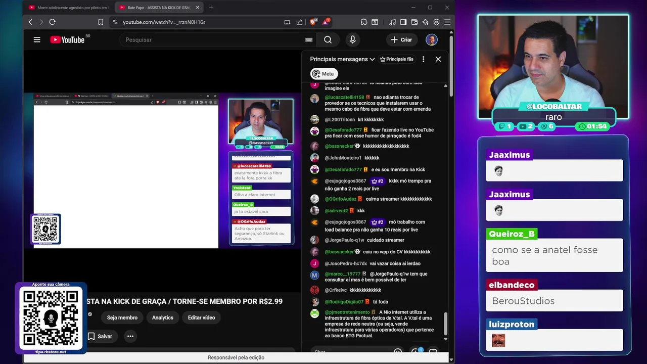
Task: Click the @LOCOBALTAR webcam label
Action: point(554,106)
